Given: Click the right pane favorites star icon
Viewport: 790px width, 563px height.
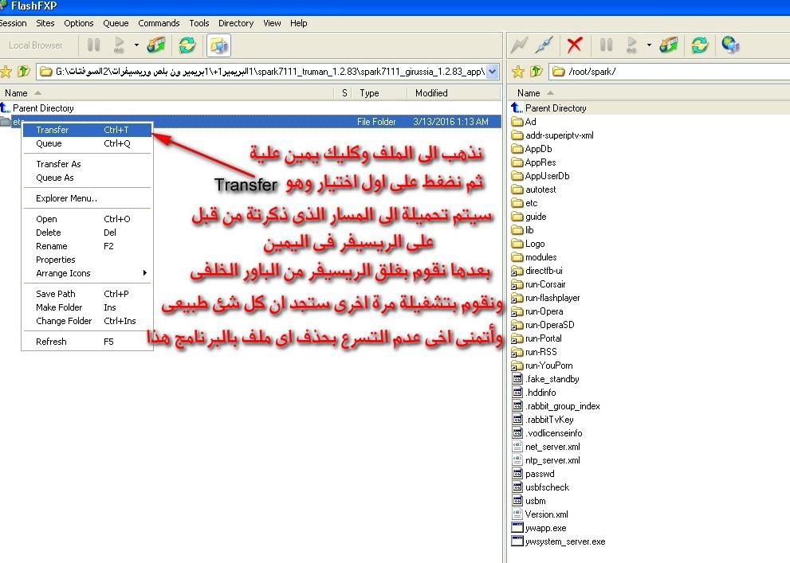Looking at the screenshot, I should click(x=518, y=72).
